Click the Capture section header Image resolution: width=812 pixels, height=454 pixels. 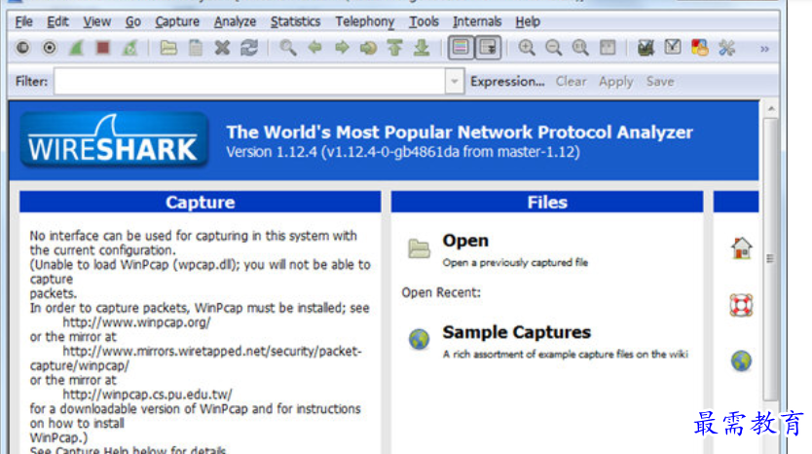click(201, 202)
